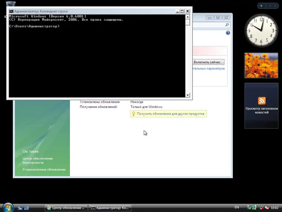Click the Никогда value text
This screenshot has width=282, height=212.
(x=137, y=102)
